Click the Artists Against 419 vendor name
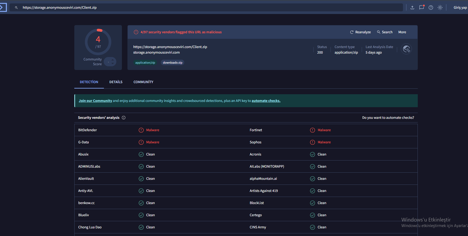The width and height of the screenshot is (468, 236). coord(264,191)
